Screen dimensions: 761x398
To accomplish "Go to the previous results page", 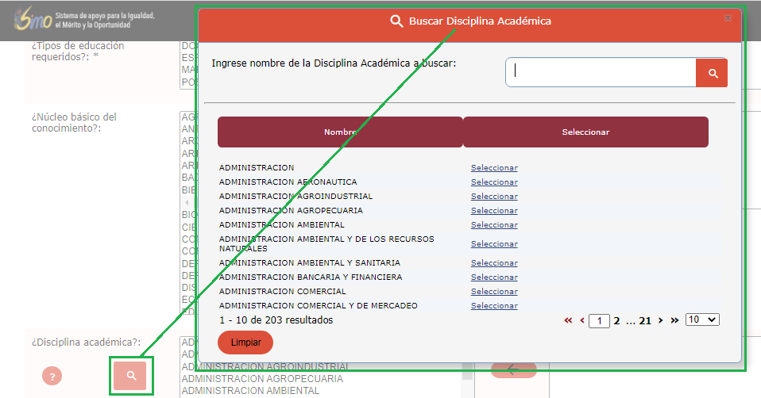I will 582,320.
